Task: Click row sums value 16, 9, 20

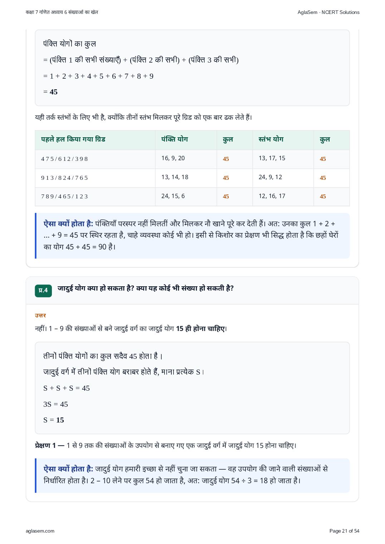Action: tap(173, 158)
